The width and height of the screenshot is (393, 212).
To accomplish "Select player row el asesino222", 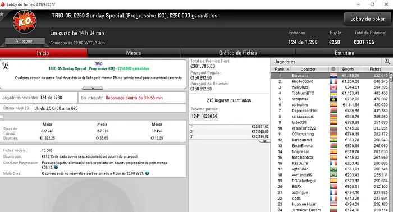I will coord(330,128).
